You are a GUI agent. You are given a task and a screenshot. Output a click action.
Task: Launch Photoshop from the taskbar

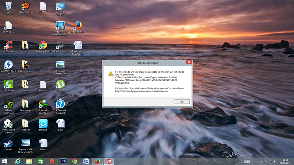63,161
